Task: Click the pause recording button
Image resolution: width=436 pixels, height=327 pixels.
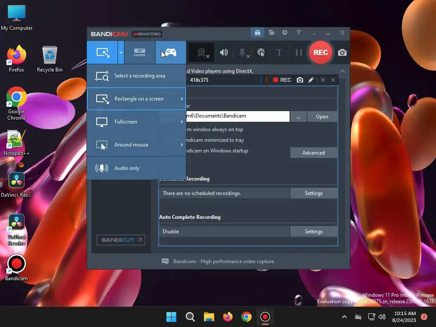Action: pos(299,52)
